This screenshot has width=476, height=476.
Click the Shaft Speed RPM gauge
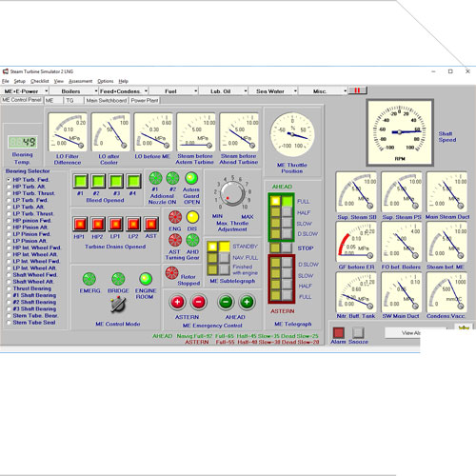(x=400, y=132)
